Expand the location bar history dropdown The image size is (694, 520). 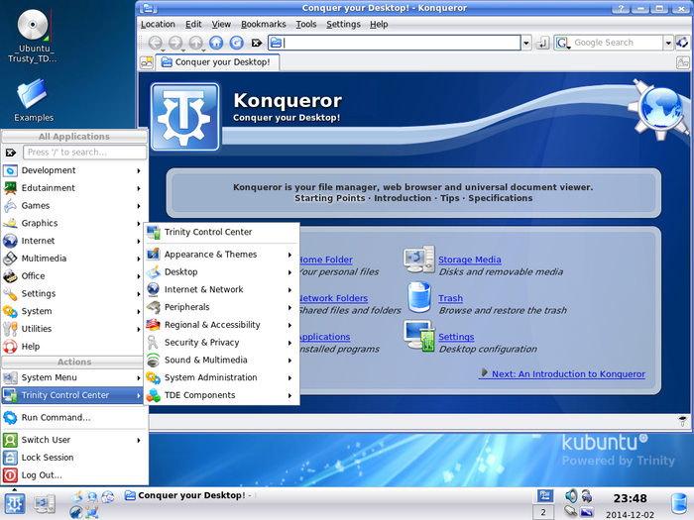click(526, 43)
